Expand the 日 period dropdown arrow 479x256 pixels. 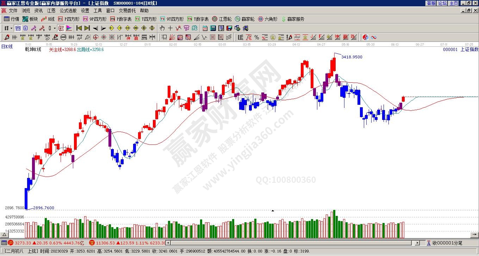tap(11, 28)
